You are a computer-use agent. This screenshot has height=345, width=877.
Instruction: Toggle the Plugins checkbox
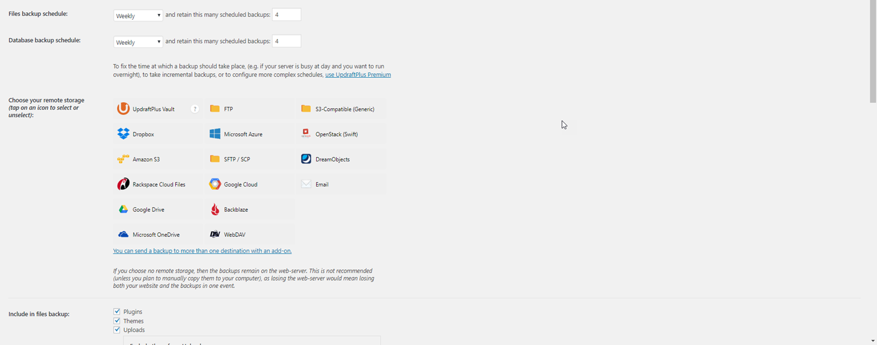pyautogui.click(x=117, y=311)
